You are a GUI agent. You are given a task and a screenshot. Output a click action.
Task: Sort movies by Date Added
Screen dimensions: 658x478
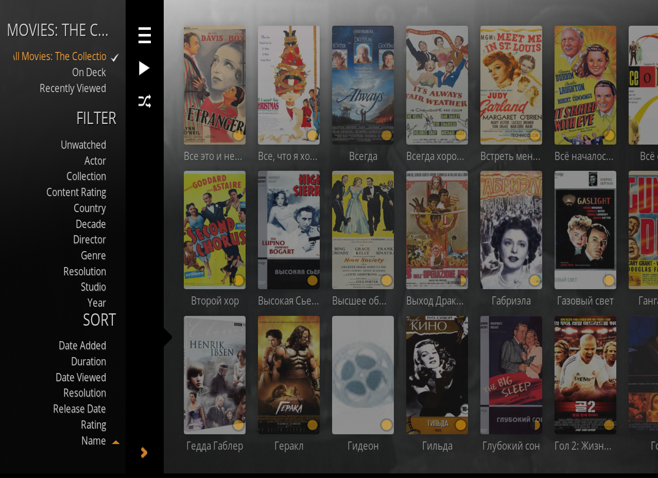pos(82,346)
